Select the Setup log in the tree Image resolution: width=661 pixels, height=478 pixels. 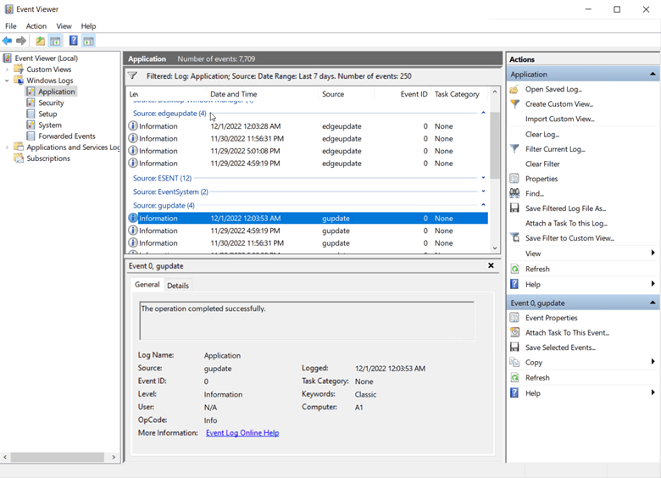[47, 114]
